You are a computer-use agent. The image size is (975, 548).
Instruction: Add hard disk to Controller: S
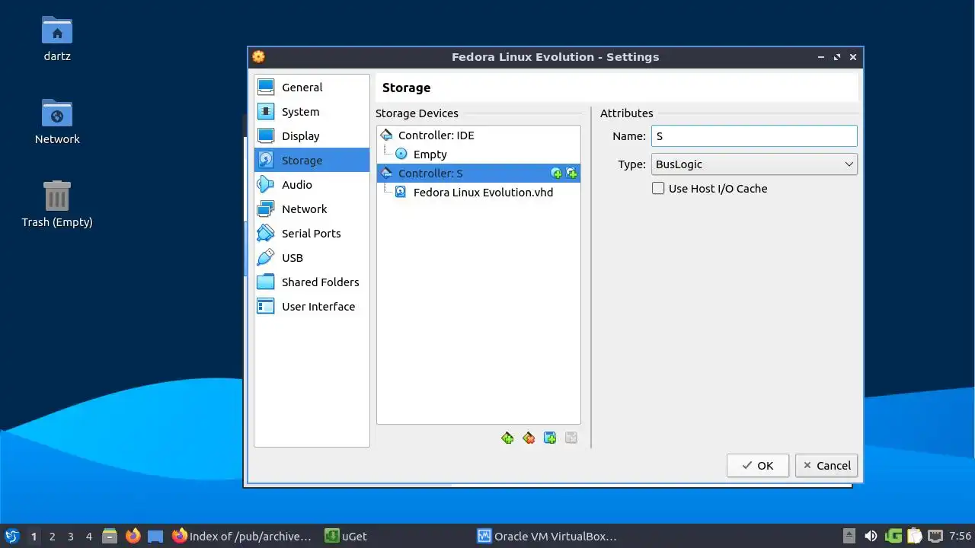click(571, 174)
